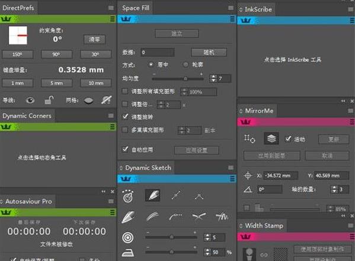
Task: Set constrain angle to 90° button
Action: click(x=56, y=55)
